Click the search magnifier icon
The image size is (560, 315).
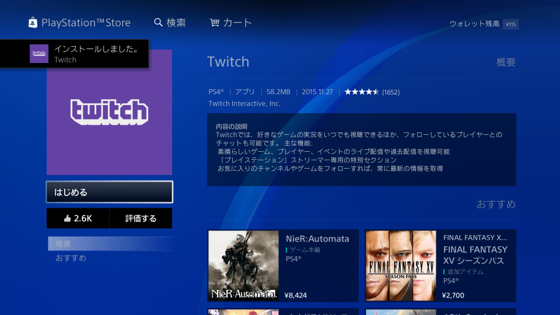pos(158,23)
